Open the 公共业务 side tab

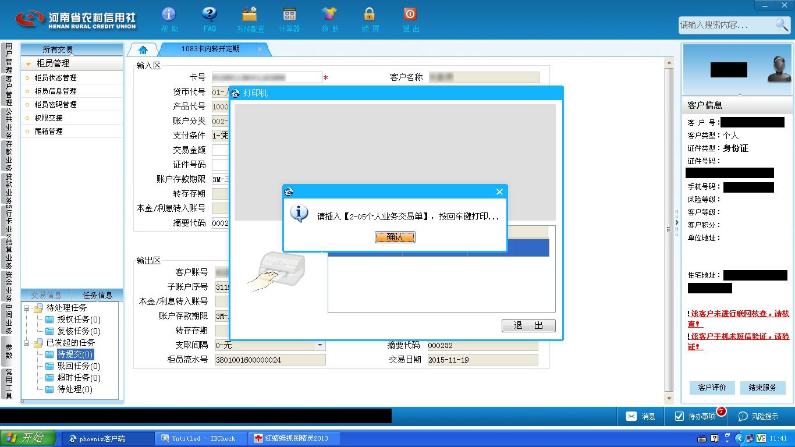(9, 123)
